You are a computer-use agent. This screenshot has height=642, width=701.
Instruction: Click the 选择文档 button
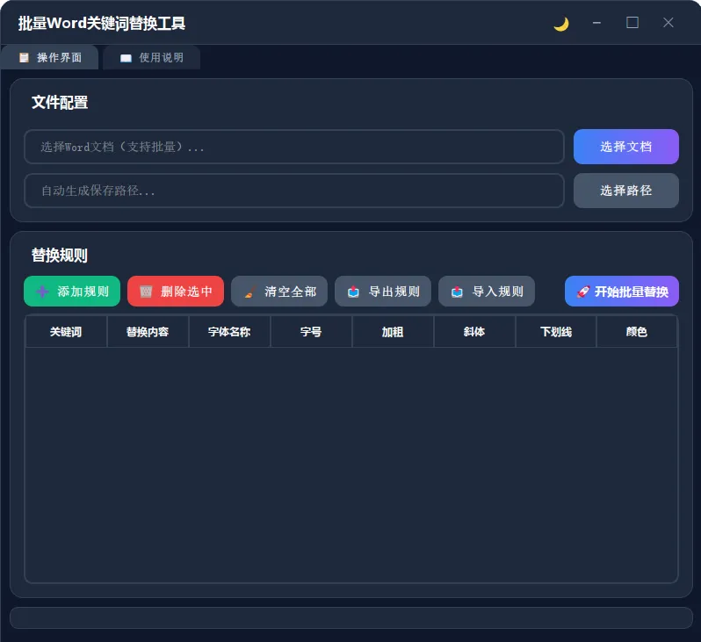tap(625, 147)
